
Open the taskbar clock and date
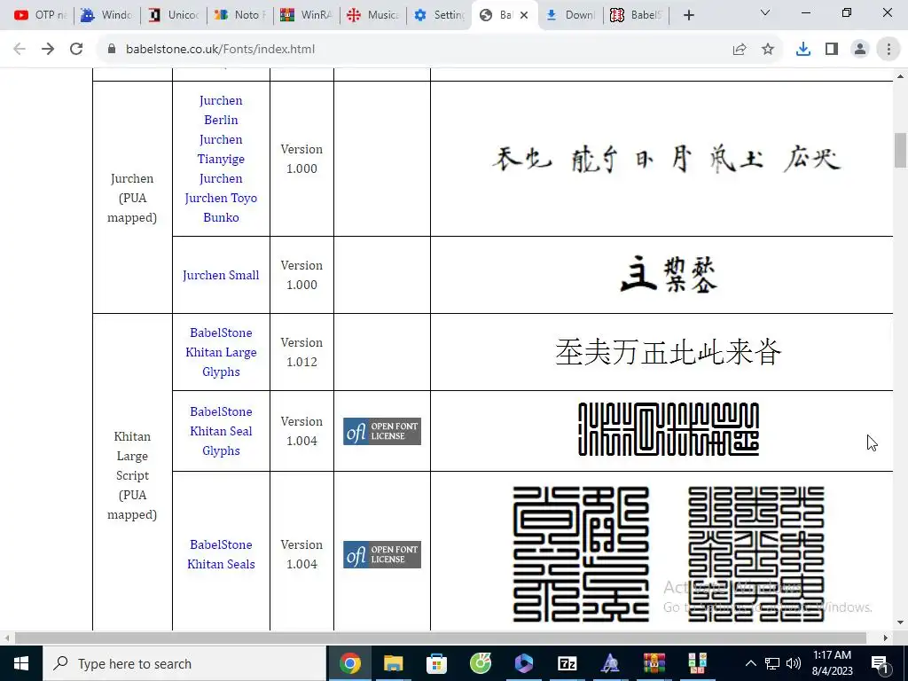point(832,663)
